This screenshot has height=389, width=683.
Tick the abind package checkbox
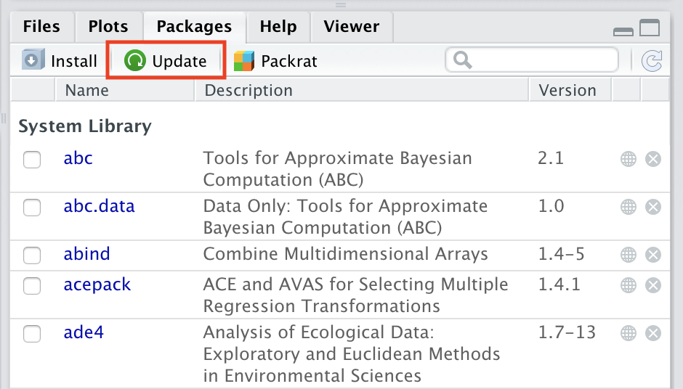[x=32, y=255]
